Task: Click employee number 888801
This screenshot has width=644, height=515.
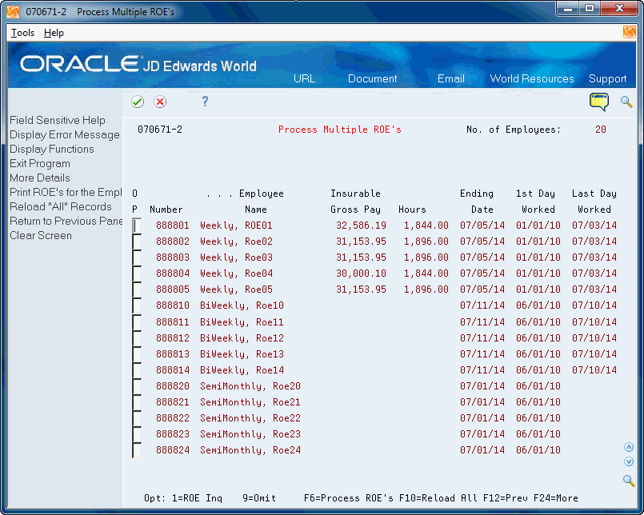Action: (173, 226)
